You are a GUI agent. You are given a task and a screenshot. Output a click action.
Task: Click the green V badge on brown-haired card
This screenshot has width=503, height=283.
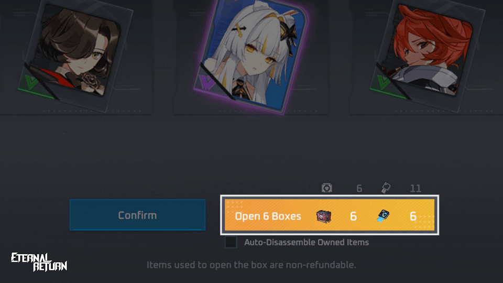(x=31, y=82)
